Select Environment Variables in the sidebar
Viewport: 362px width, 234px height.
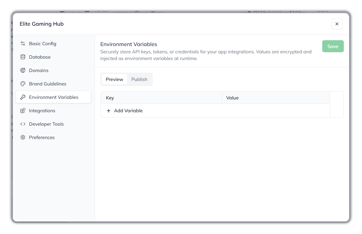[x=53, y=97]
